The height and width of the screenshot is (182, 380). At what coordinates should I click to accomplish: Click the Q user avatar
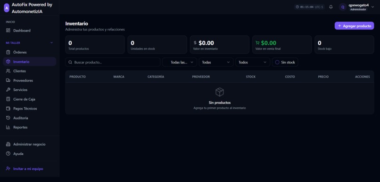pos(343,7)
